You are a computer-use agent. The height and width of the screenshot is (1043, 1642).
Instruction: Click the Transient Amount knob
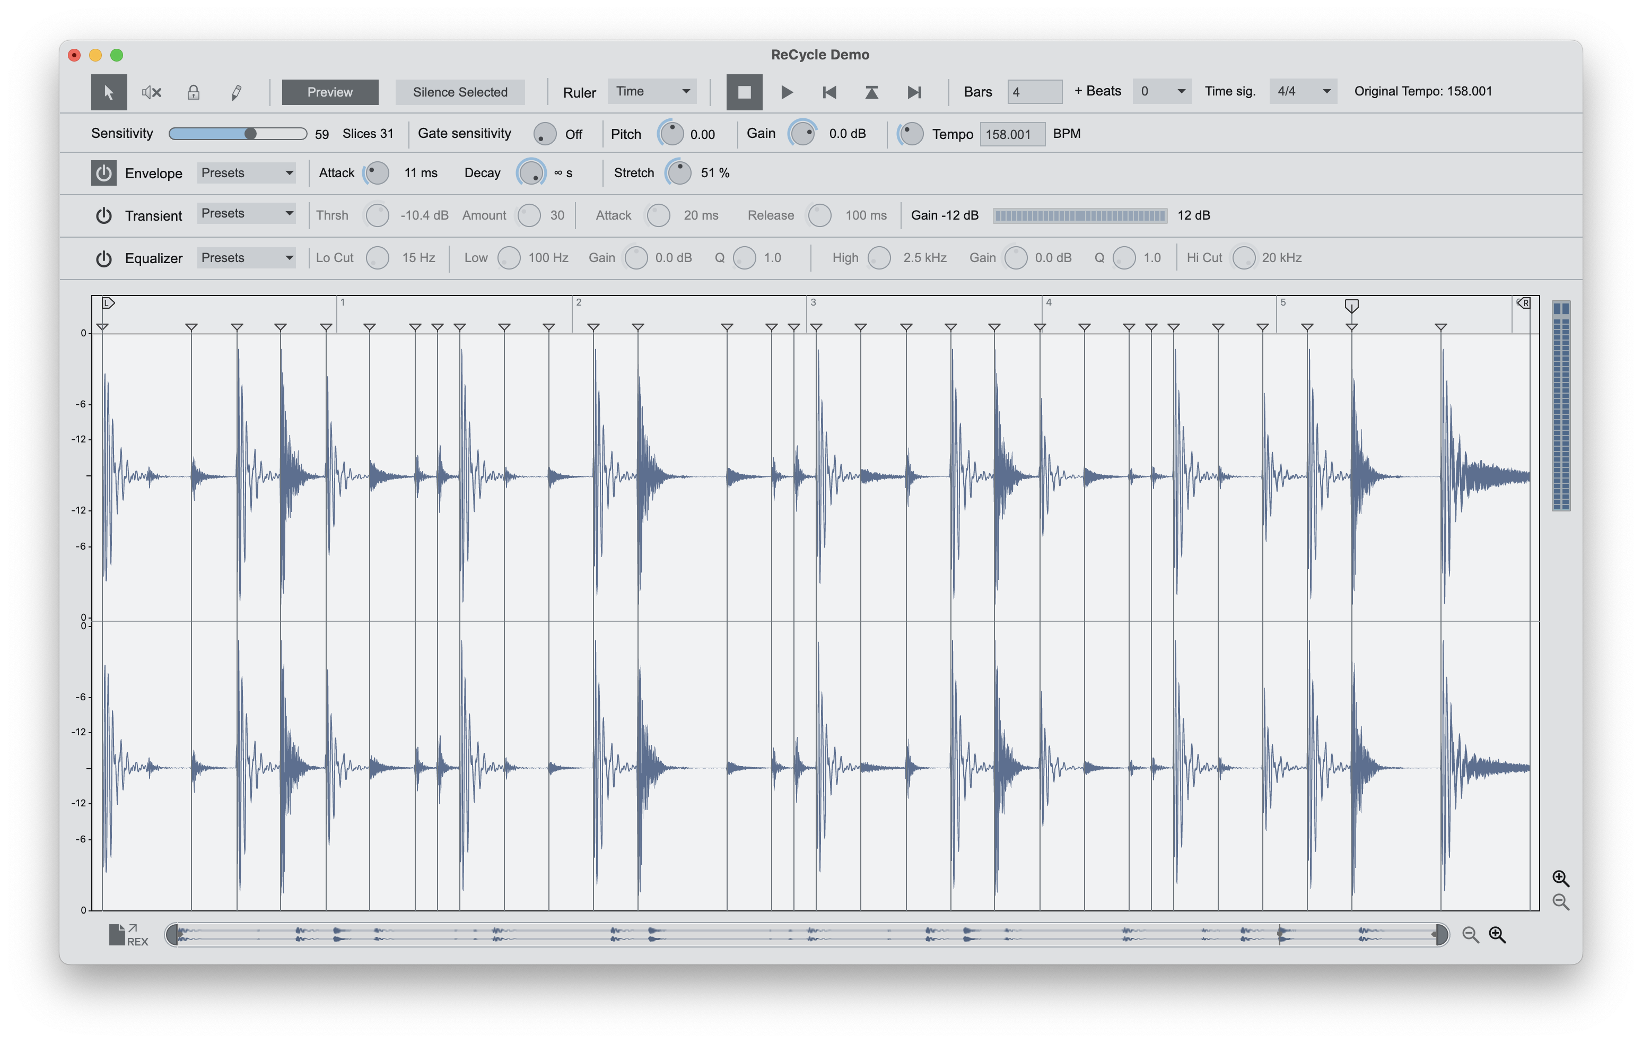[529, 215]
